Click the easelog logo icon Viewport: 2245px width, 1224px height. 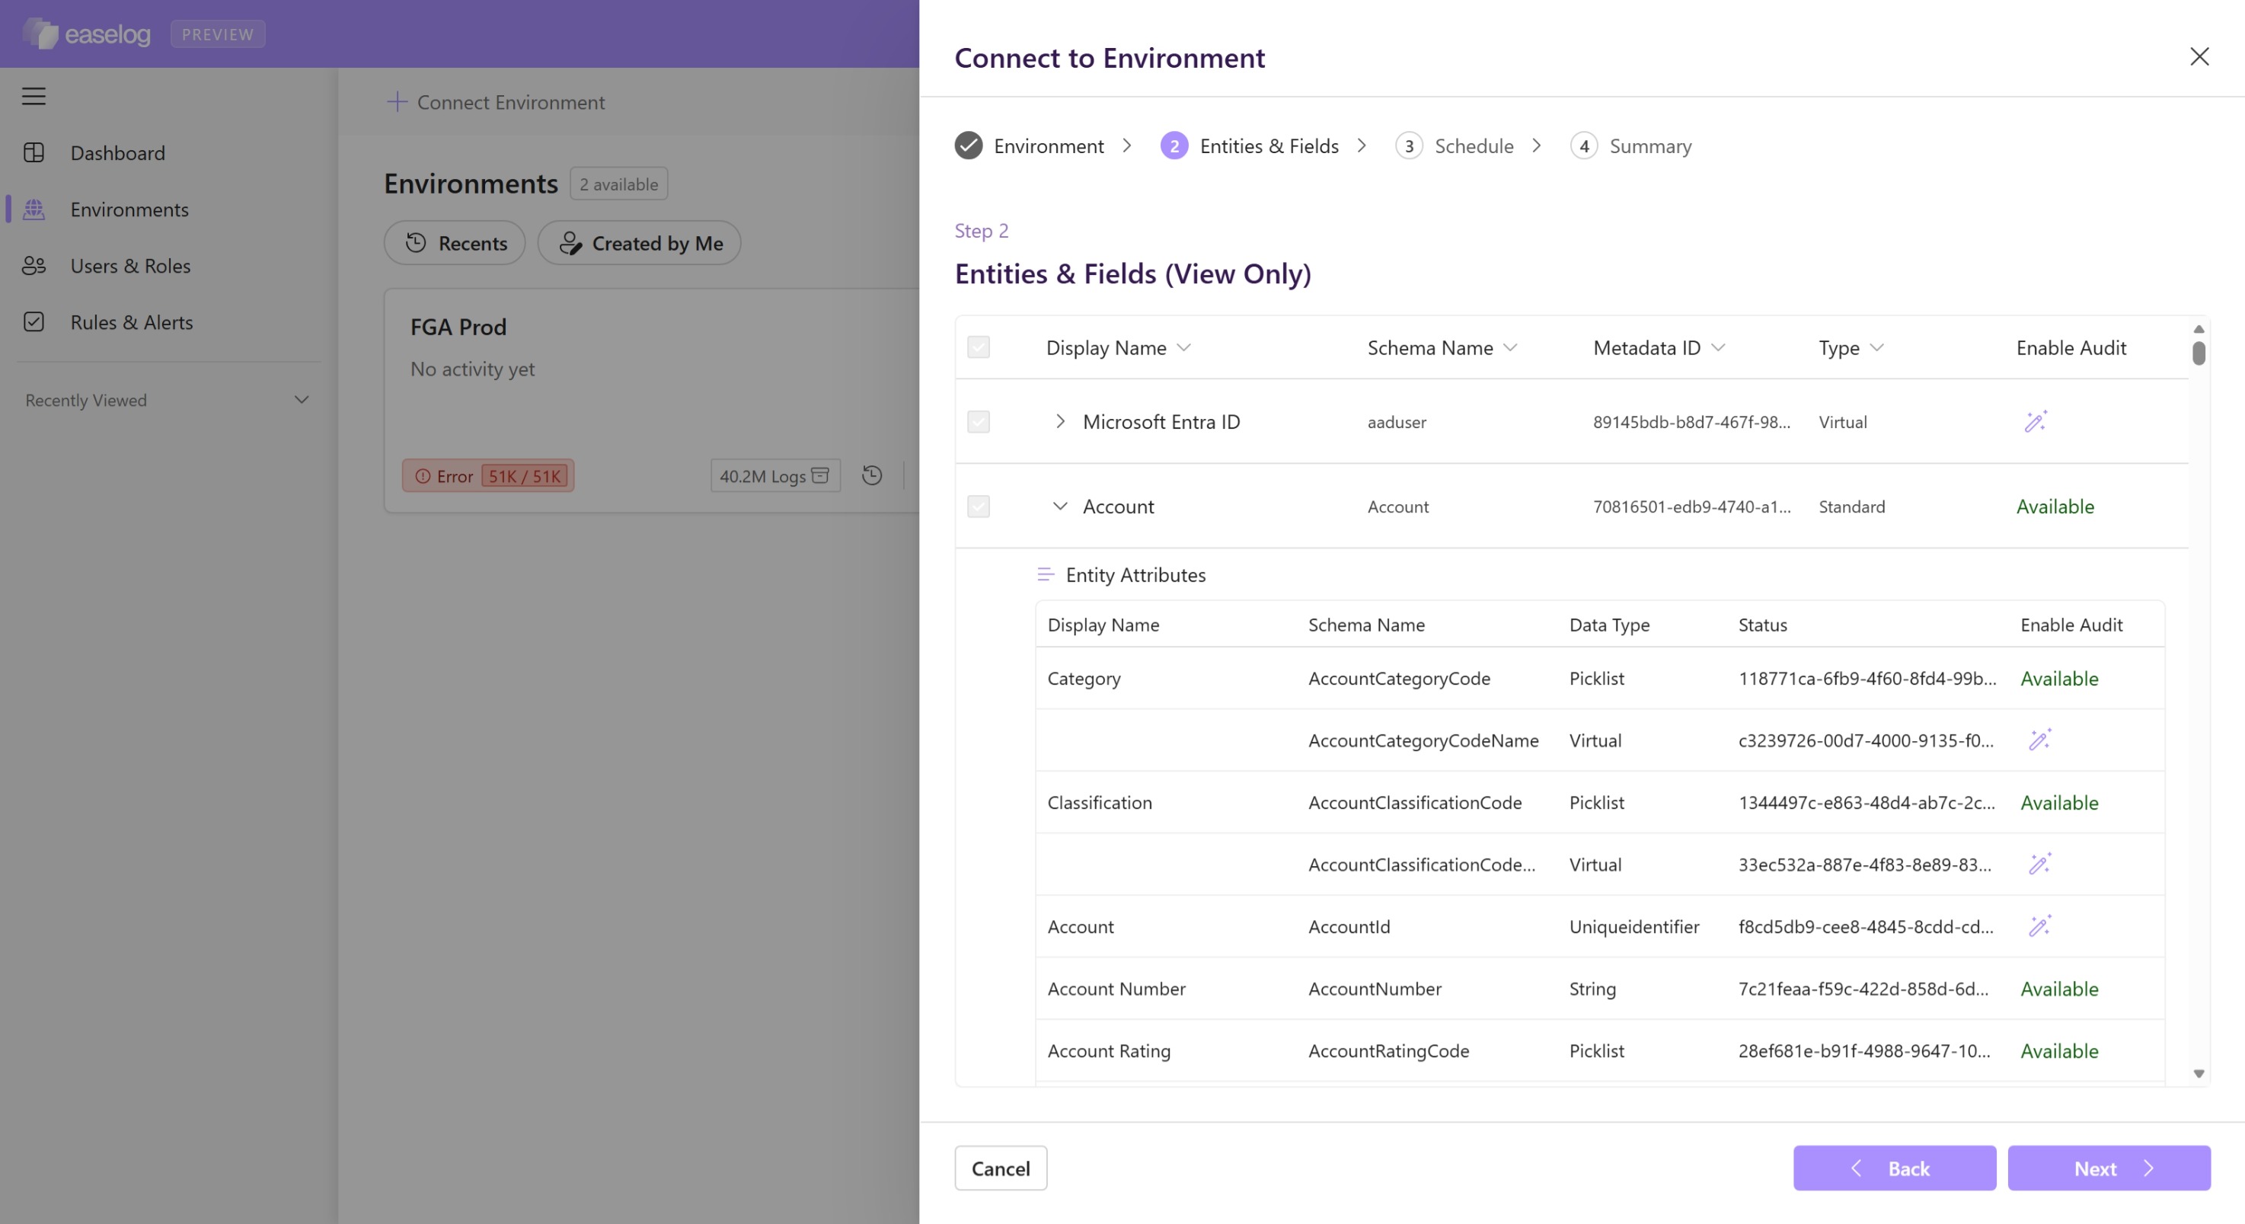click(x=40, y=33)
